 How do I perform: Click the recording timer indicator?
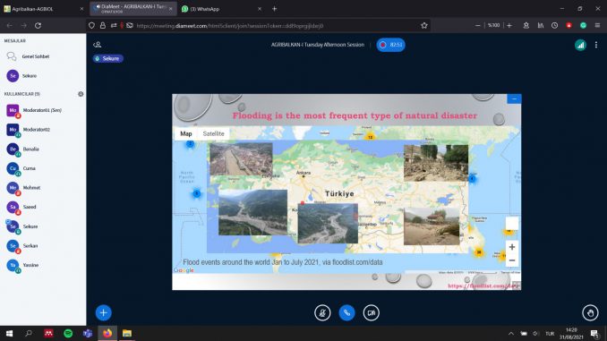point(391,45)
